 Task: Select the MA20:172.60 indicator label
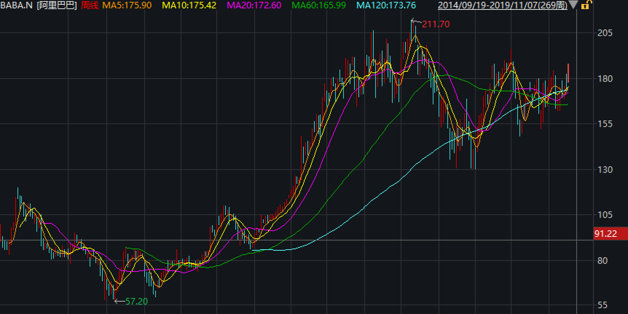pos(254,5)
